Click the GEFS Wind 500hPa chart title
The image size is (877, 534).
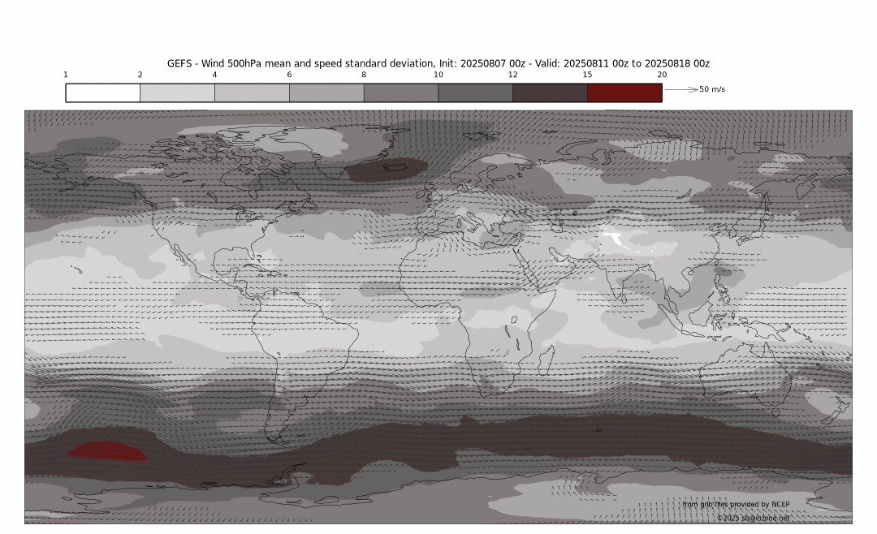coord(438,63)
